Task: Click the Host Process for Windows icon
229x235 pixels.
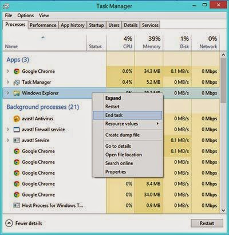Action: click(x=17, y=206)
